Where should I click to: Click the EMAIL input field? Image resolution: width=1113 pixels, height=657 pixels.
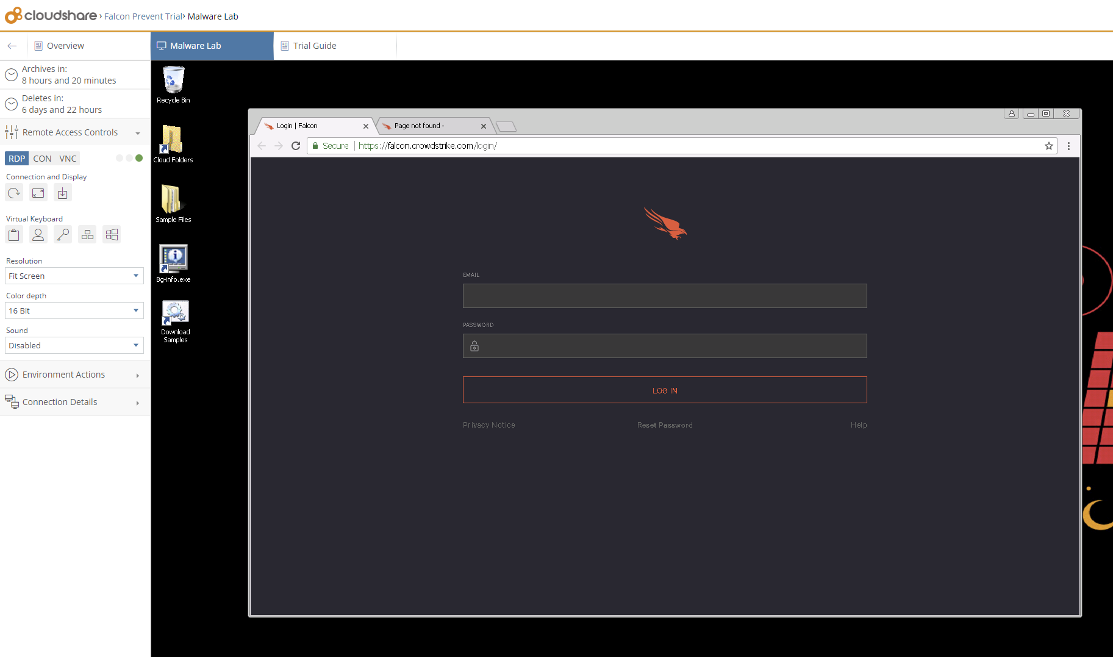point(665,296)
